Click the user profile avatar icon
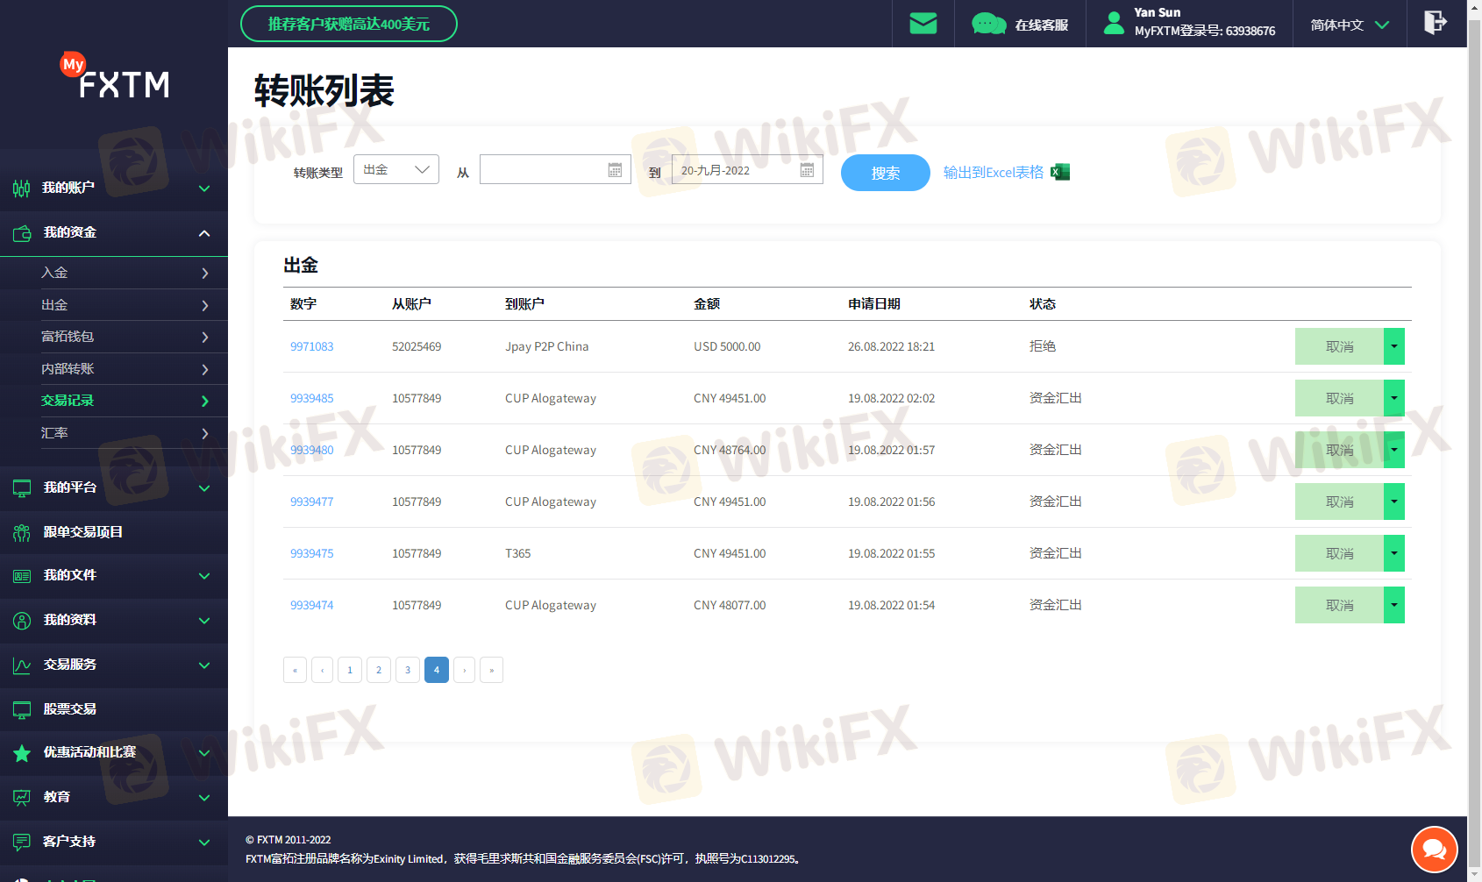 1114,24
